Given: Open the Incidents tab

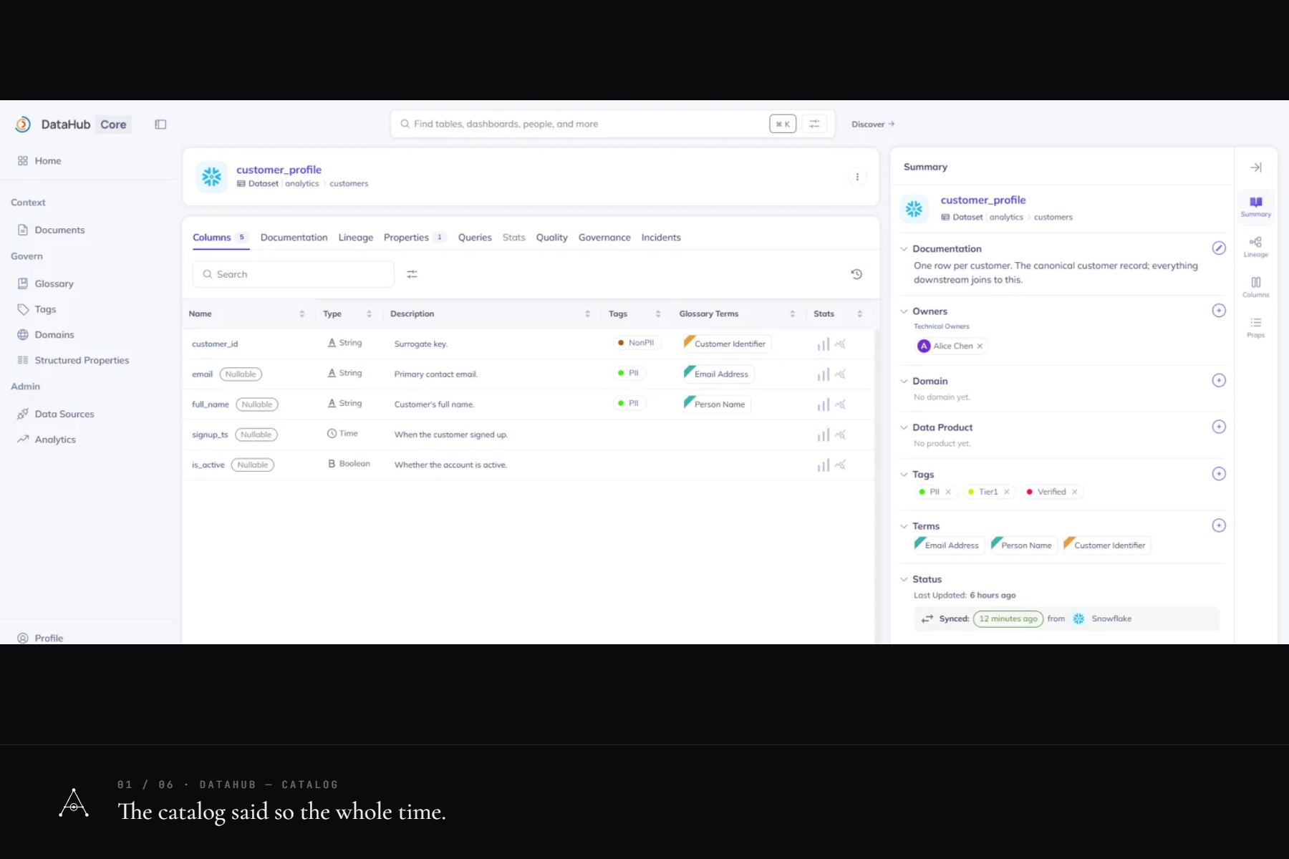Looking at the screenshot, I should 661,238.
